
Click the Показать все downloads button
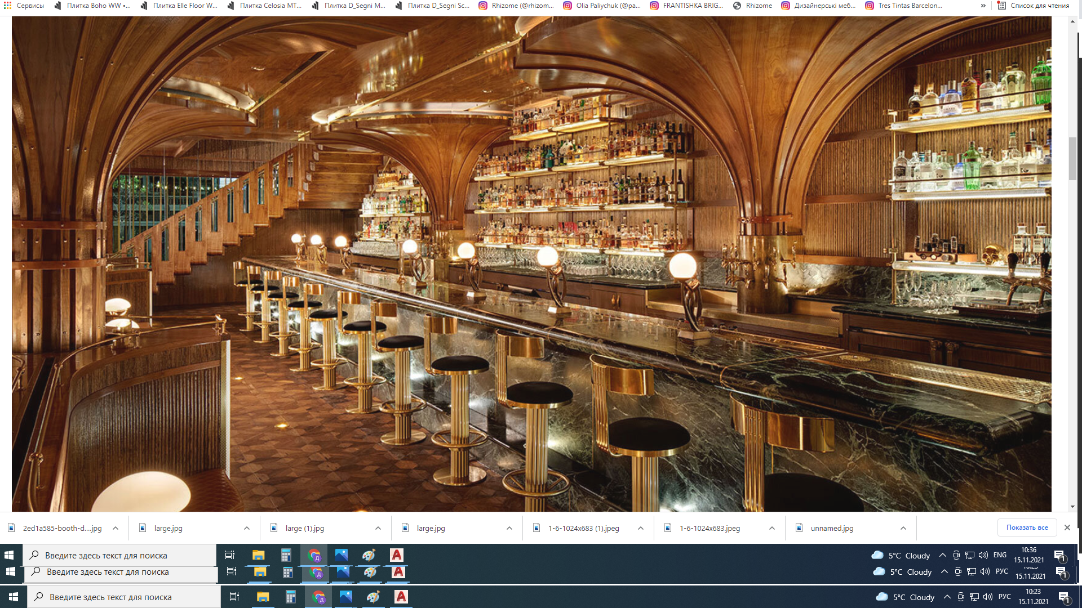[x=1027, y=527]
